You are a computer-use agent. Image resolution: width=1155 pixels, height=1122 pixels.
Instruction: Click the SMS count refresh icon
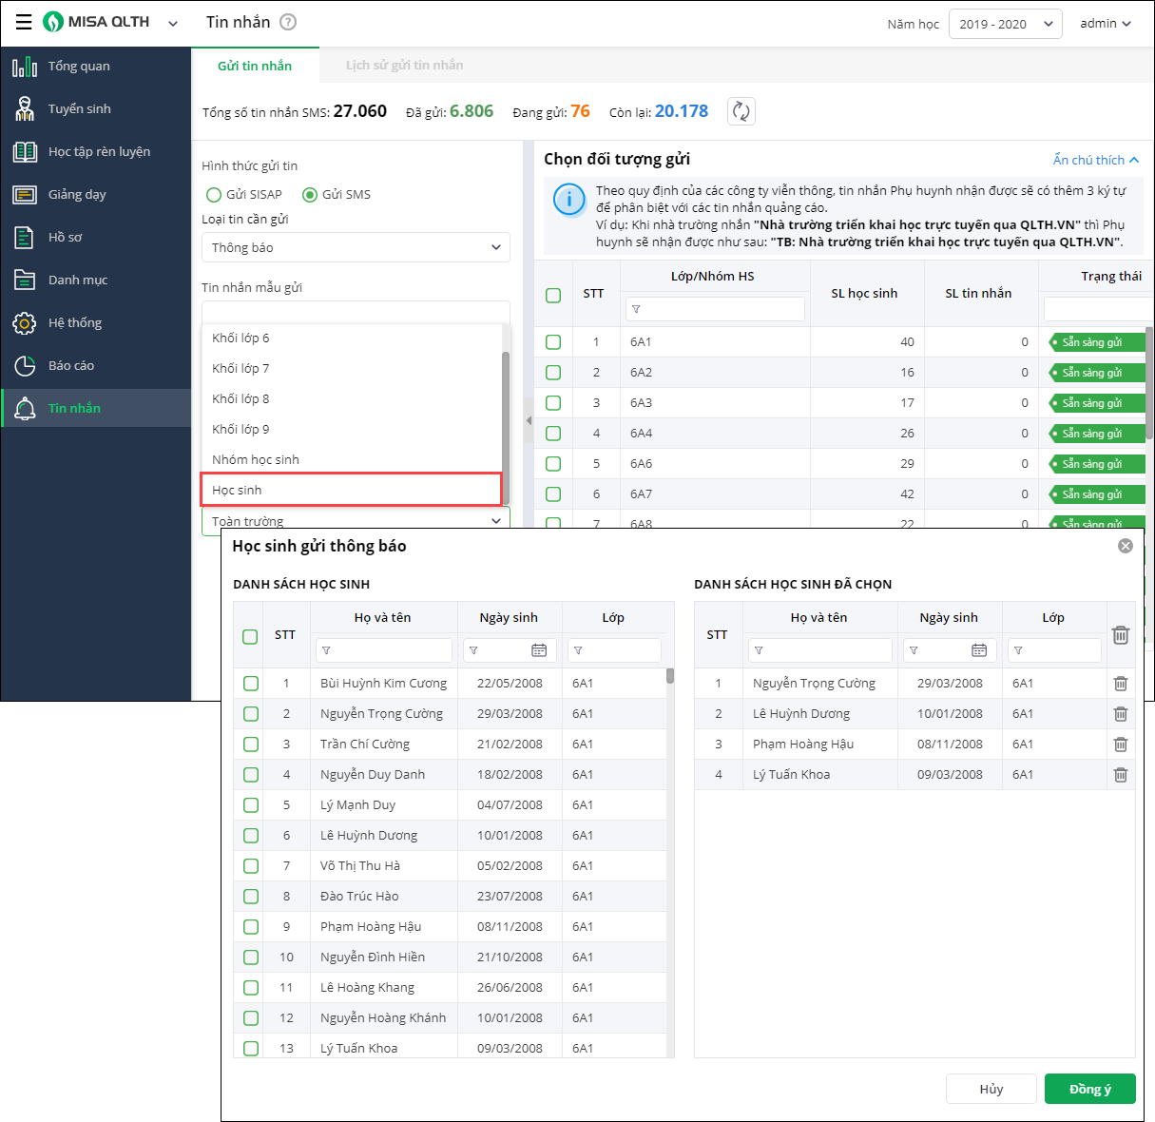[741, 111]
